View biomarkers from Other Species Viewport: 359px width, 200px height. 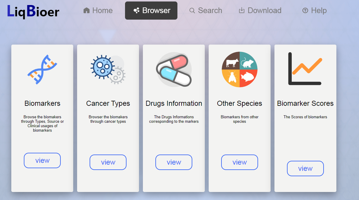240,162
